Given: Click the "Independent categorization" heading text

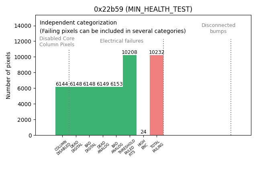Looking at the screenshot, I should (78, 23).
